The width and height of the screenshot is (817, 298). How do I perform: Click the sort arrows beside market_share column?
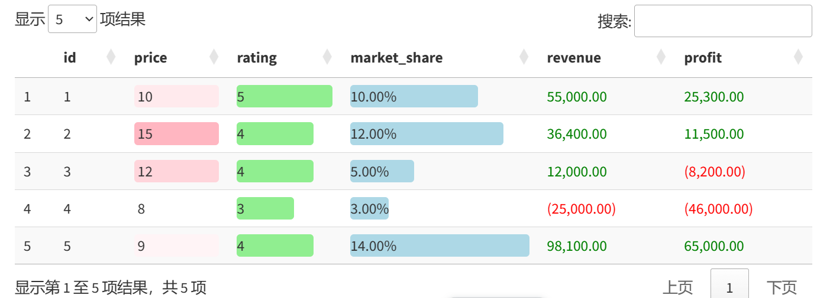pos(524,57)
